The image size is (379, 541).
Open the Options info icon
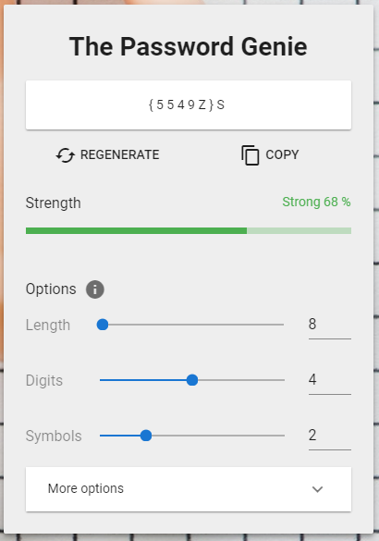[x=95, y=289]
